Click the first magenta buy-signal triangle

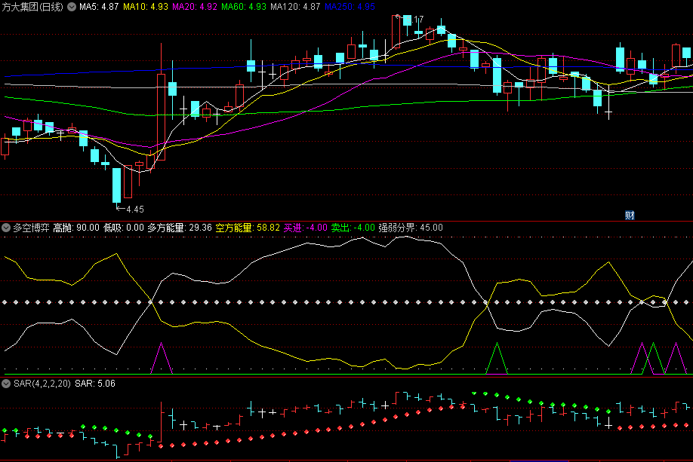coord(162,358)
